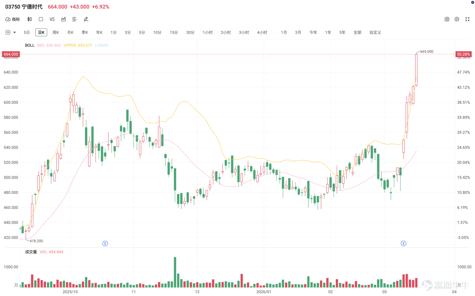The image size is (475, 296).
Task: Select the 15分 interval
Action: (x=174, y=32)
